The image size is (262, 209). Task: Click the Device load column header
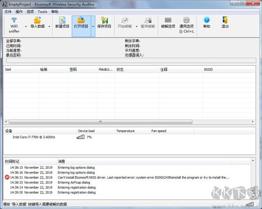click(96, 131)
